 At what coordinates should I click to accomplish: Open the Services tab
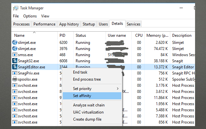point(134,24)
